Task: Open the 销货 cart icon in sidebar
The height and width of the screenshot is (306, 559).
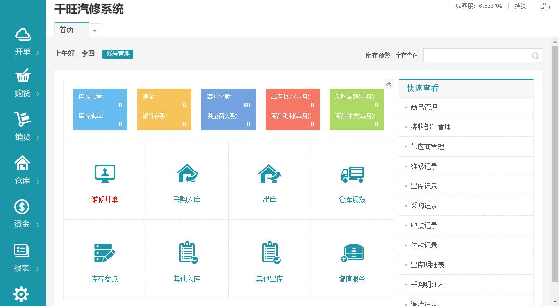Action: (x=23, y=119)
